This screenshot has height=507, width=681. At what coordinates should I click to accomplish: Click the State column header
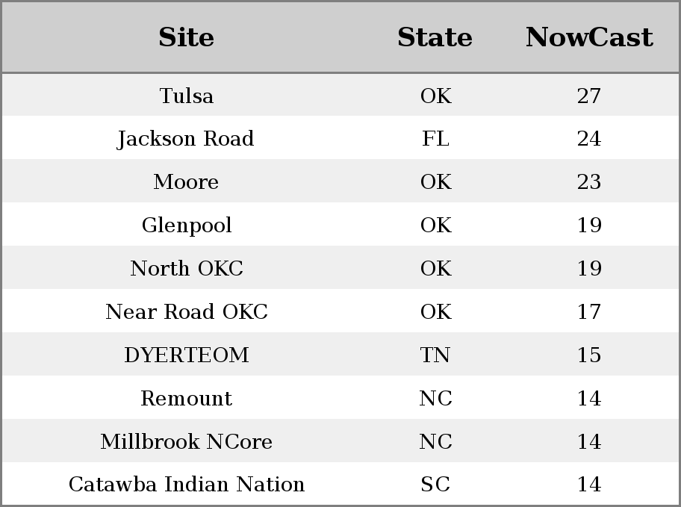pos(435,37)
